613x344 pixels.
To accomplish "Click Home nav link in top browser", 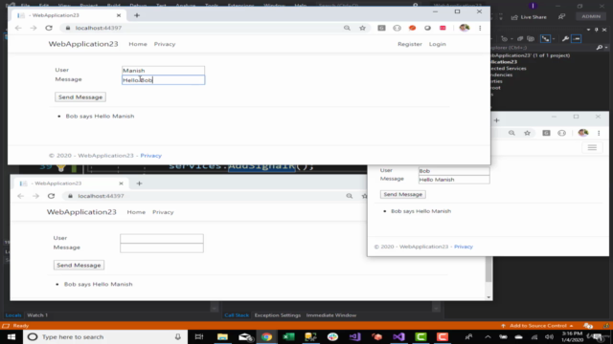I will point(138,44).
